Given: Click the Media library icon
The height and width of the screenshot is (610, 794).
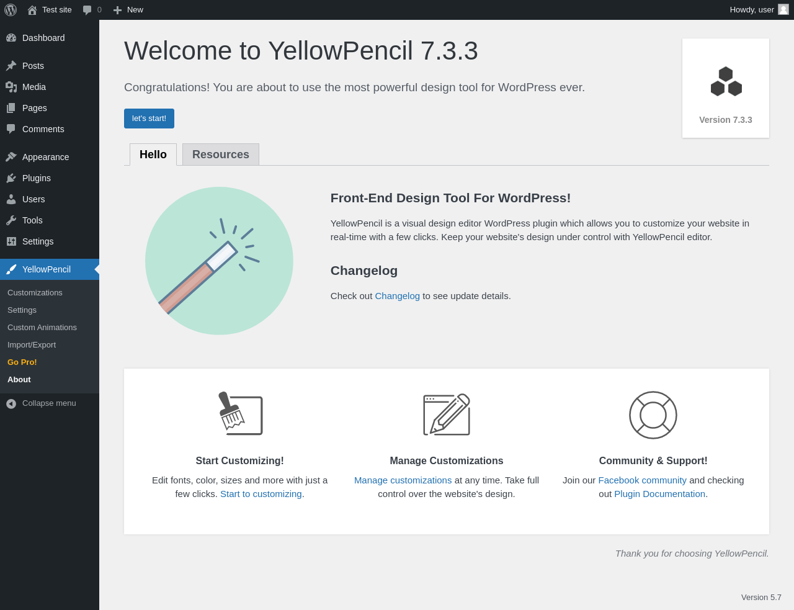Looking at the screenshot, I should (11, 87).
